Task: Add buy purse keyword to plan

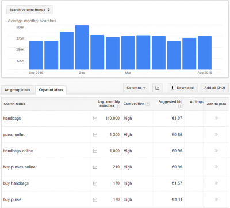Action: [216, 199]
